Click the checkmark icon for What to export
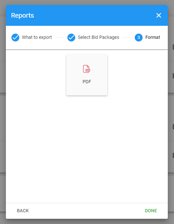Viewport: 174px width, 224px height. coord(15,38)
